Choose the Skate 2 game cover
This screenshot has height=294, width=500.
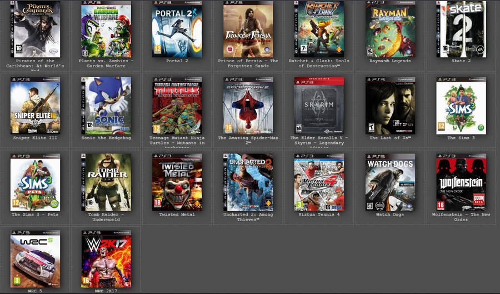pos(461,29)
